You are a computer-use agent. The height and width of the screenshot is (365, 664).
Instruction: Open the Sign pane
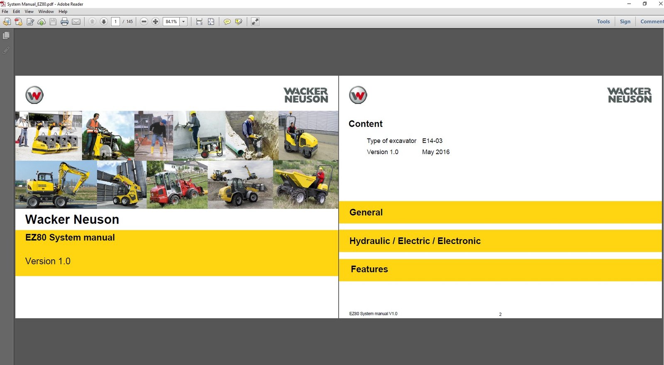pyautogui.click(x=625, y=22)
